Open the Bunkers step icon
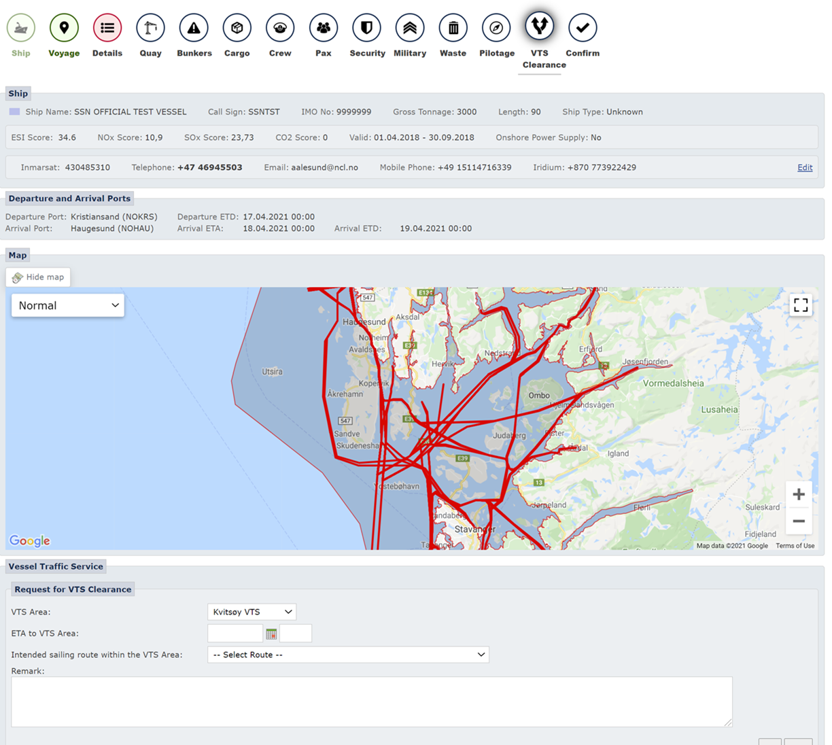The image size is (832, 745). [x=194, y=29]
